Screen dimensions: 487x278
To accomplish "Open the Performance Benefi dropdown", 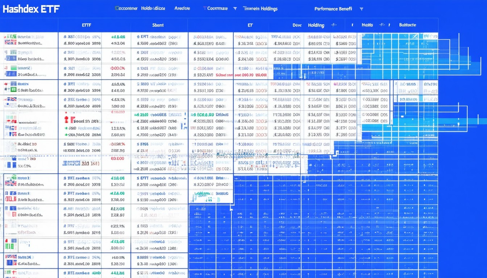I will (x=361, y=9).
